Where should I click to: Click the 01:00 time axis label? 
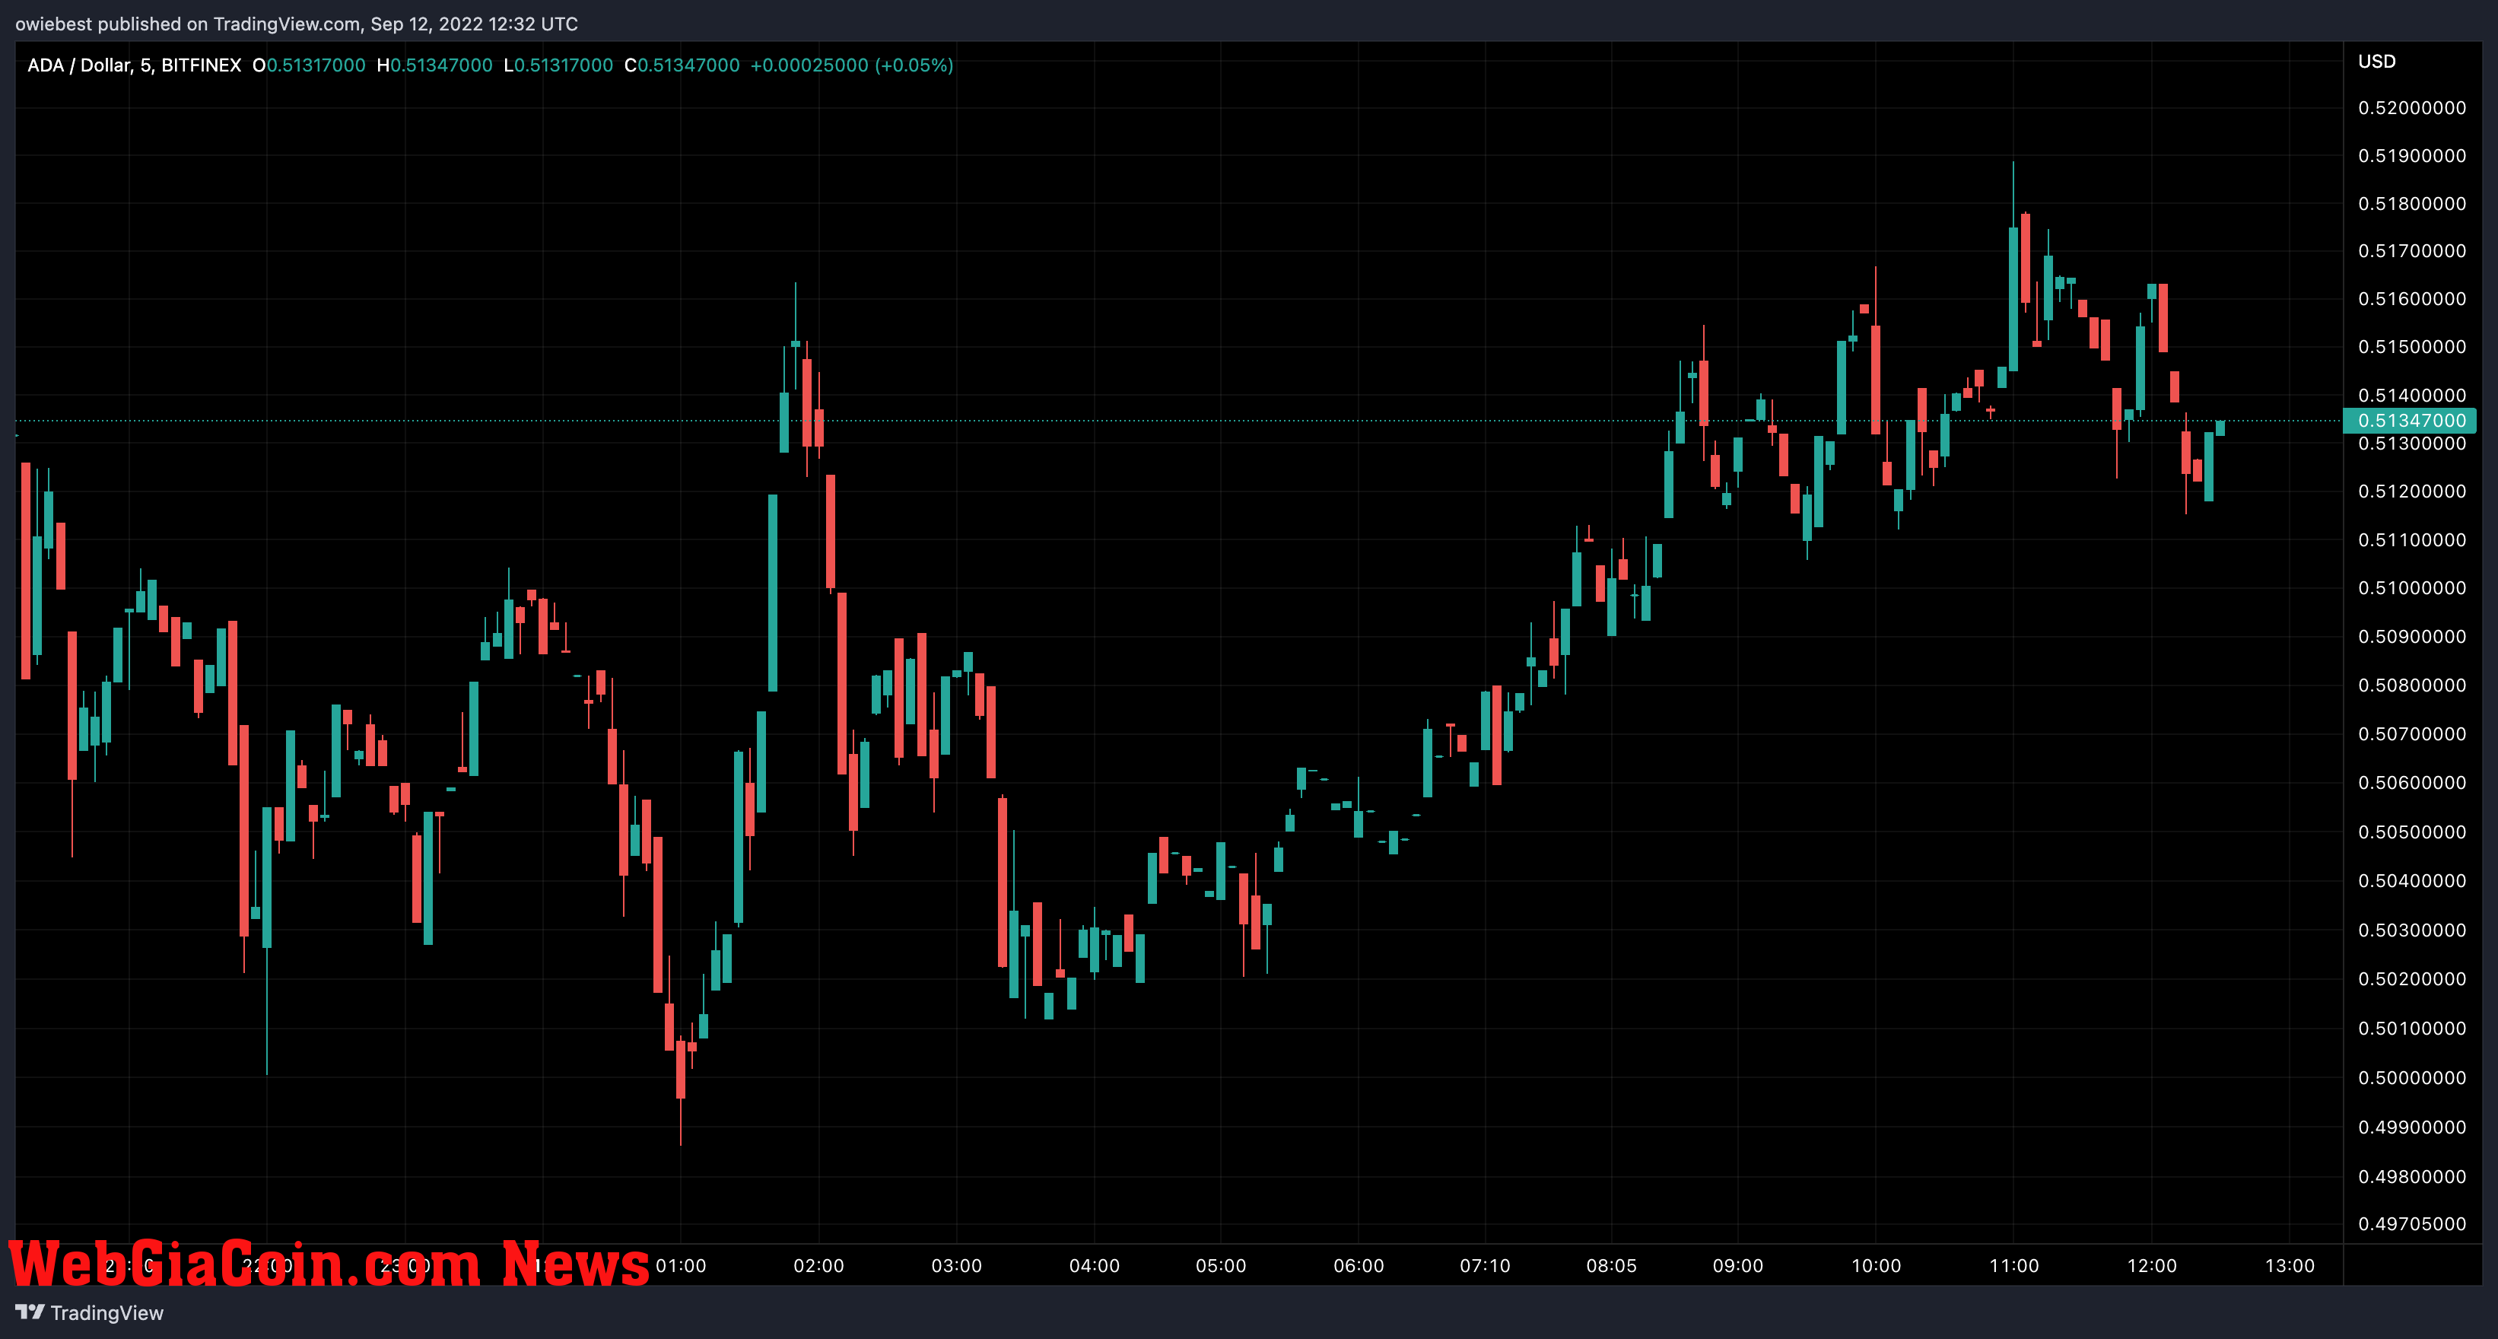[681, 1266]
